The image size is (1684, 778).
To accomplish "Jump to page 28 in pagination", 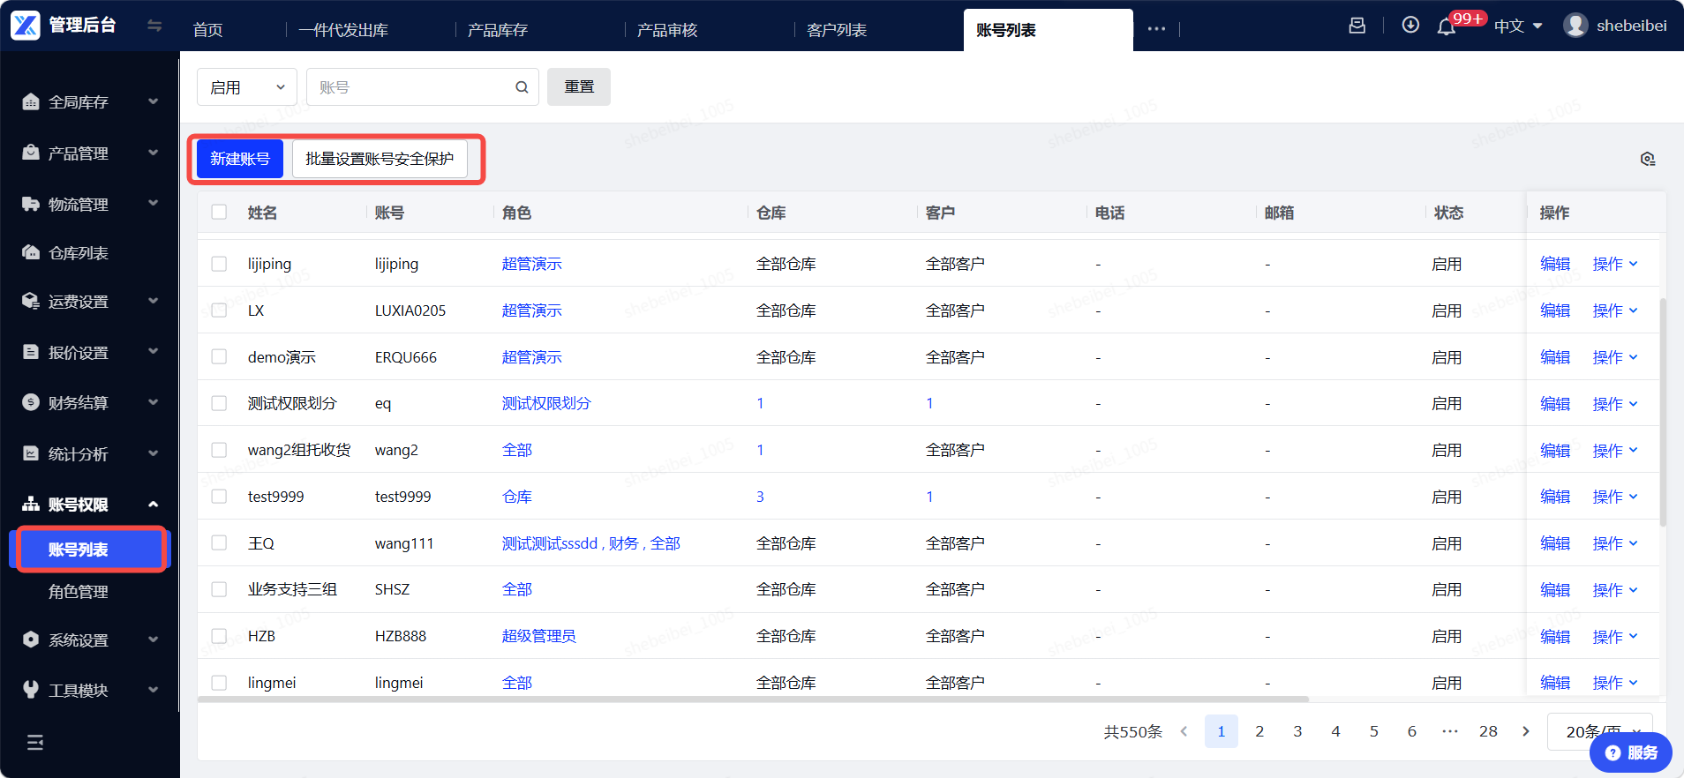I will [x=1488, y=731].
